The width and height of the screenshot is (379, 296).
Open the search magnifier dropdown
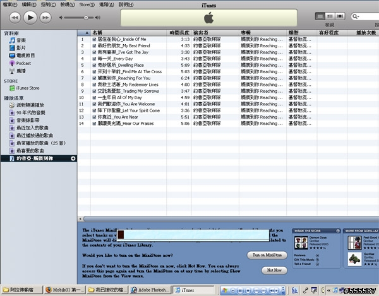tap(356, 16)
